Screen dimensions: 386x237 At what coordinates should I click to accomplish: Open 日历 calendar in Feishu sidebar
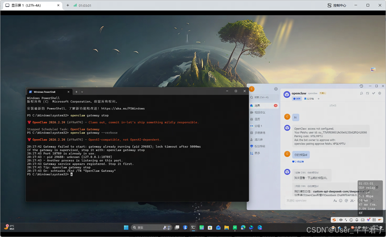click(x=264, y=119)
